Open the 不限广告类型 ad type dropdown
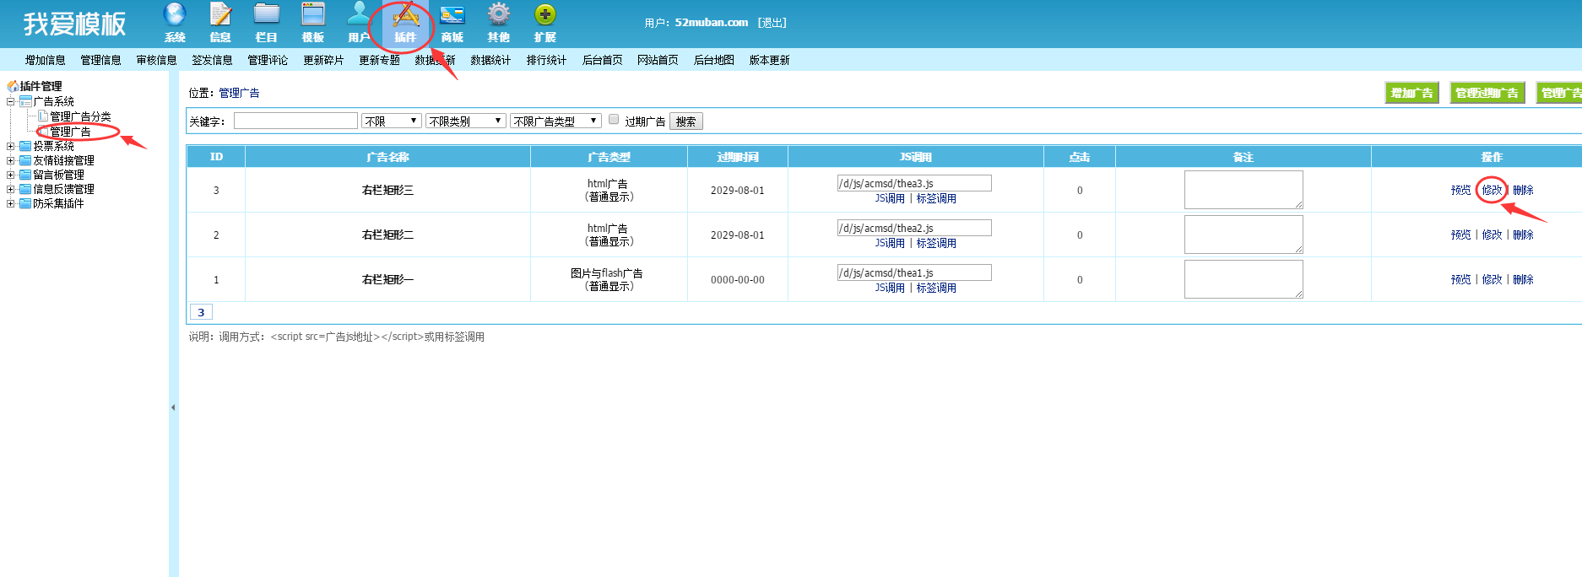 click(x=555, y=121)
